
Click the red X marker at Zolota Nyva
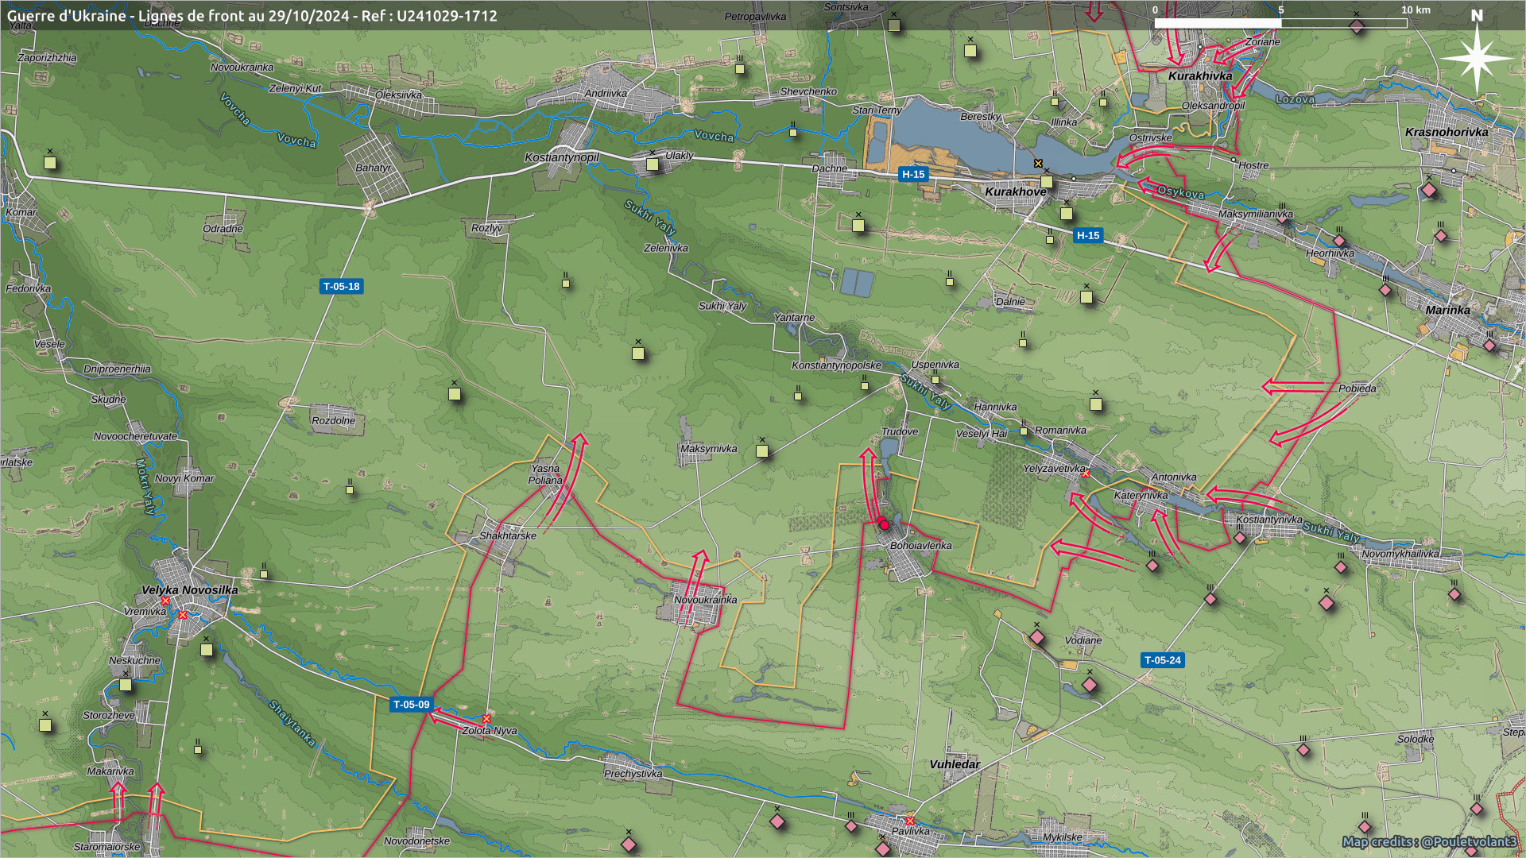[486, 718]
